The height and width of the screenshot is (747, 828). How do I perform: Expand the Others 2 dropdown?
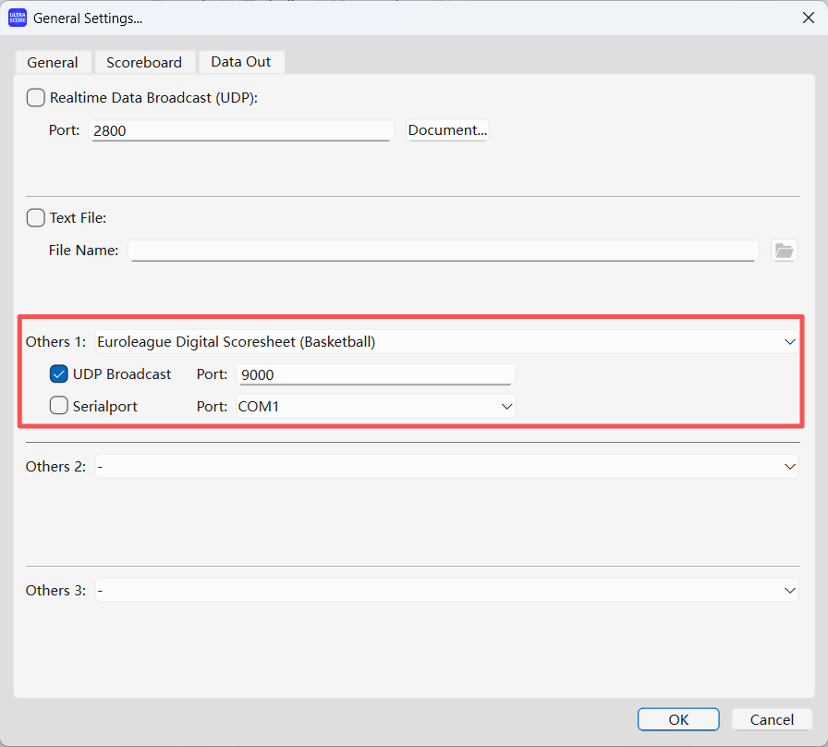(446, 467)
